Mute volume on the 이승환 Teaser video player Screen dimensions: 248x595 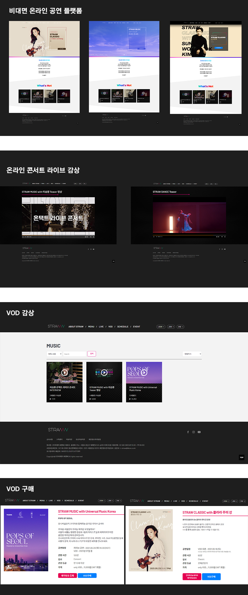(x=86, y=237)
